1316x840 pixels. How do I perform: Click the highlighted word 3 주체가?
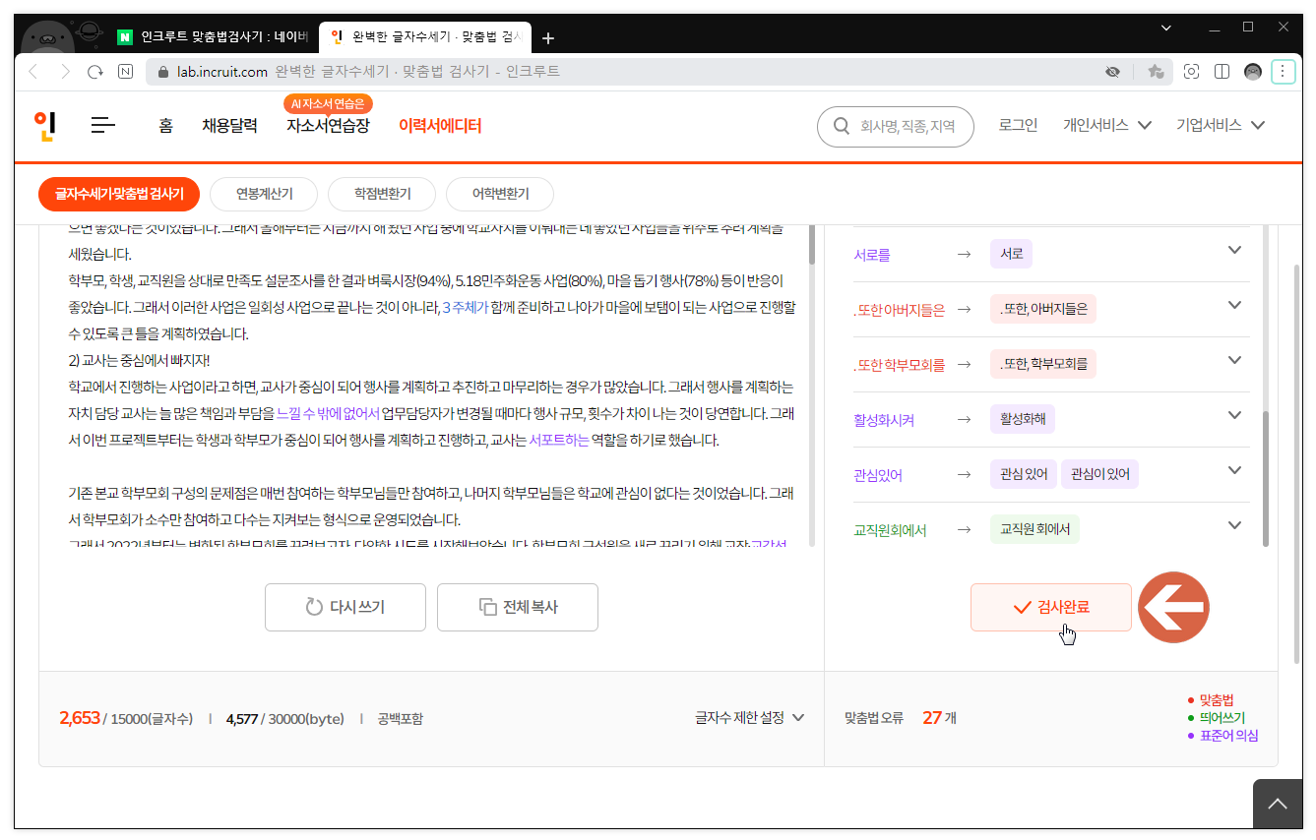pyautogui.click(x=466, y=307)
